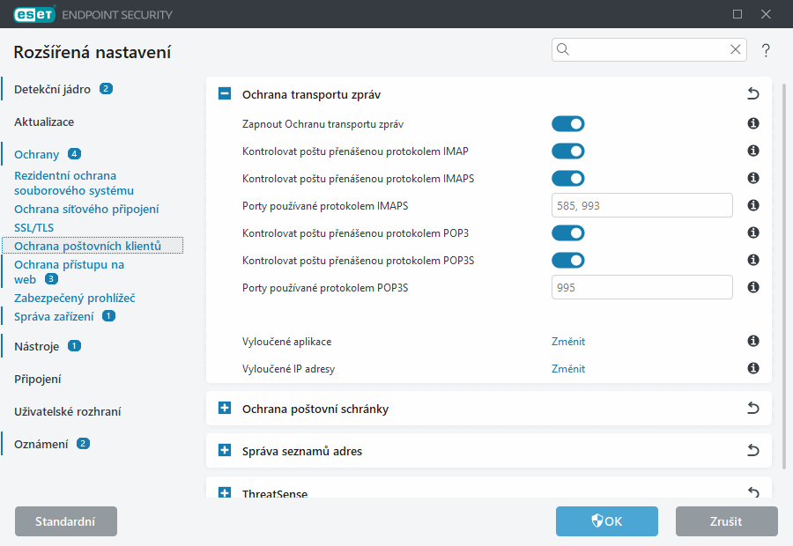Screen dimensions: 793x546
Task: Collapse the Ochrana transportu zpráv section
Action: pyautogui.click(x=225, y=94)
